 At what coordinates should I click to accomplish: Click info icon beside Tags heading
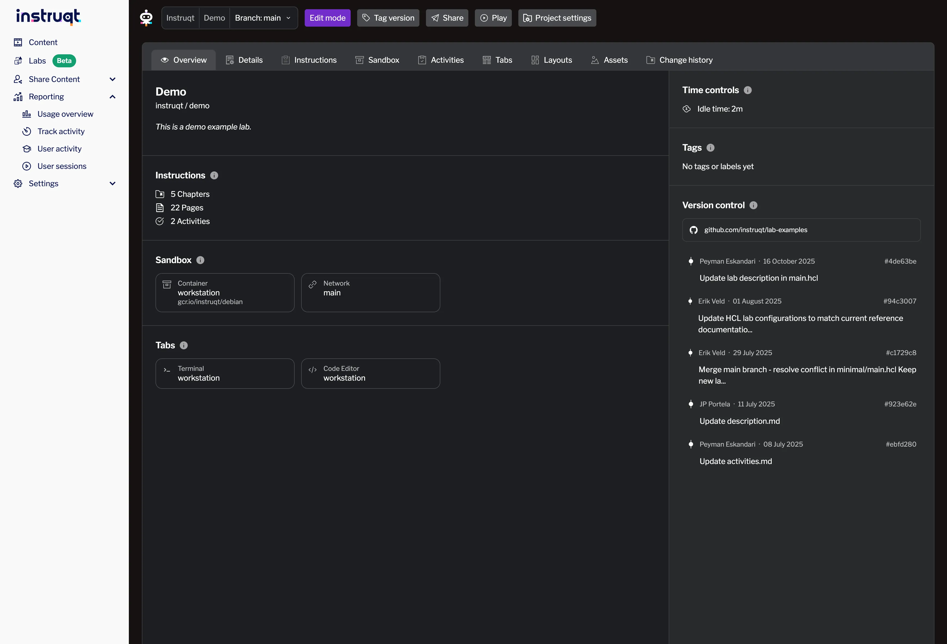(710, 148)
